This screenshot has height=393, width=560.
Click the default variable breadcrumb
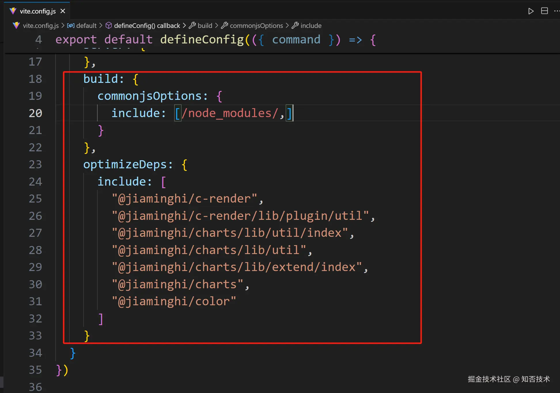(86, 26)
